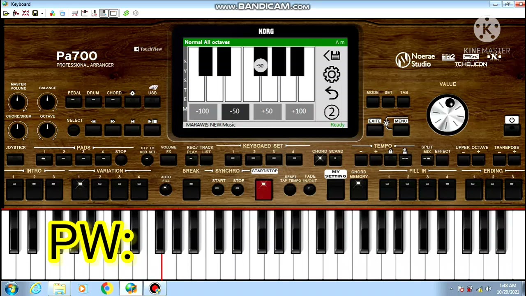Increase UPPER OCTAVE with plus button
The height and width of the screenshot is (296, 526).
point(478,160)
